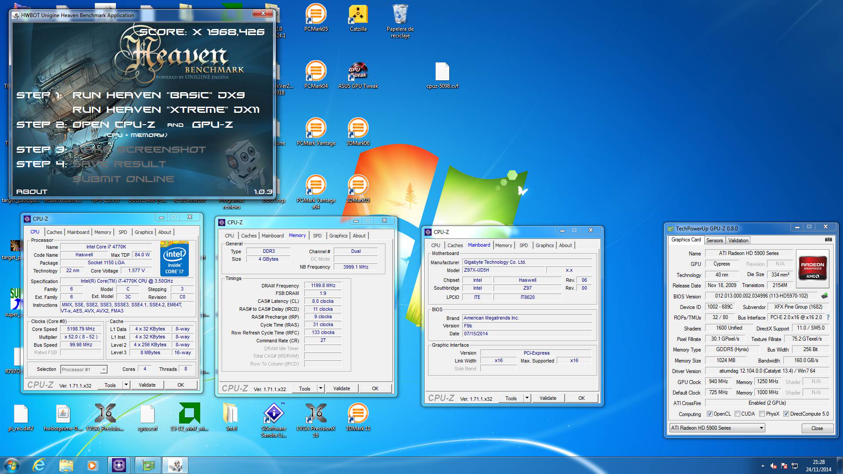Toggle the PhysX checkbox in GPU-Z
The width and height of the screenshot is (843, 474).
point(762,414)
